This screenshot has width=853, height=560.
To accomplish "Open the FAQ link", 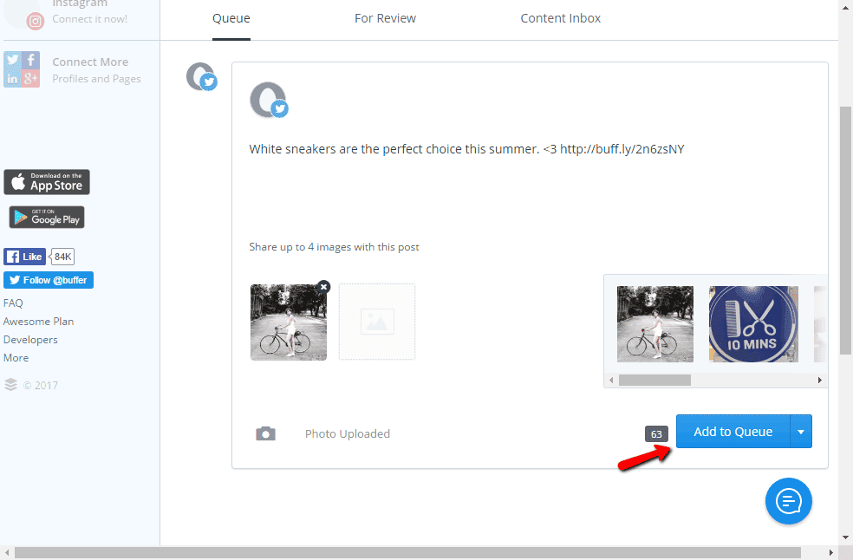I will point(13,303).
